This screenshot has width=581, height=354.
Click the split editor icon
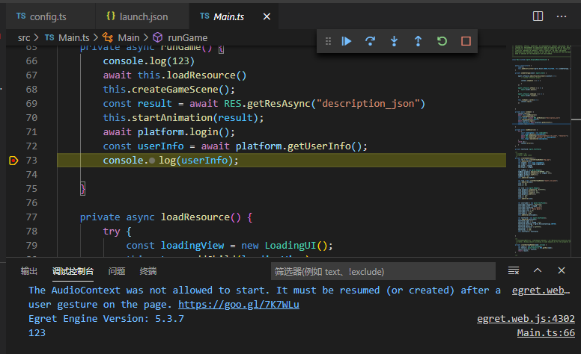[538, 16]
